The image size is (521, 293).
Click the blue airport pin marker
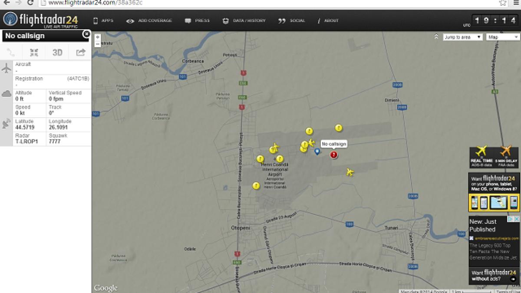[317, 151]
